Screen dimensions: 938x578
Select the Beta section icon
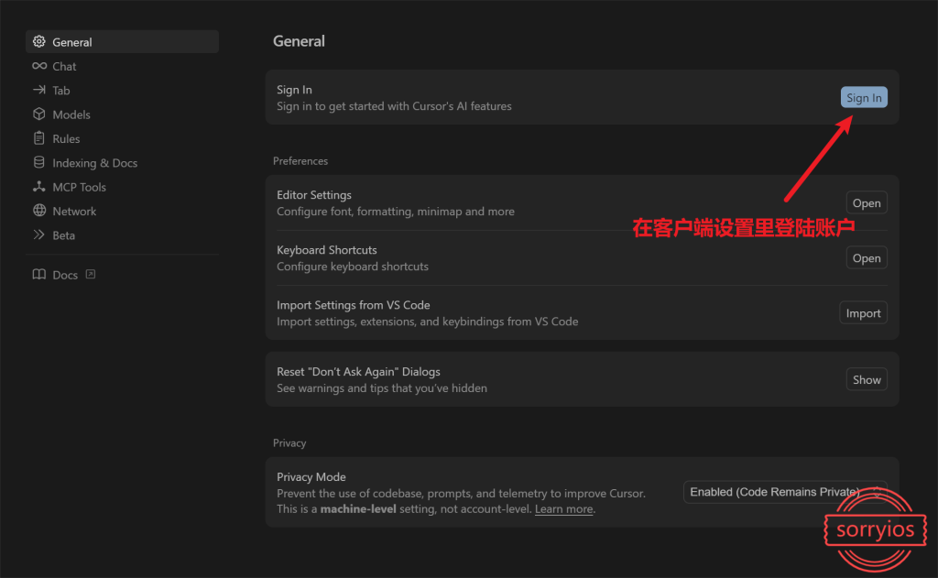click(38, 234)
